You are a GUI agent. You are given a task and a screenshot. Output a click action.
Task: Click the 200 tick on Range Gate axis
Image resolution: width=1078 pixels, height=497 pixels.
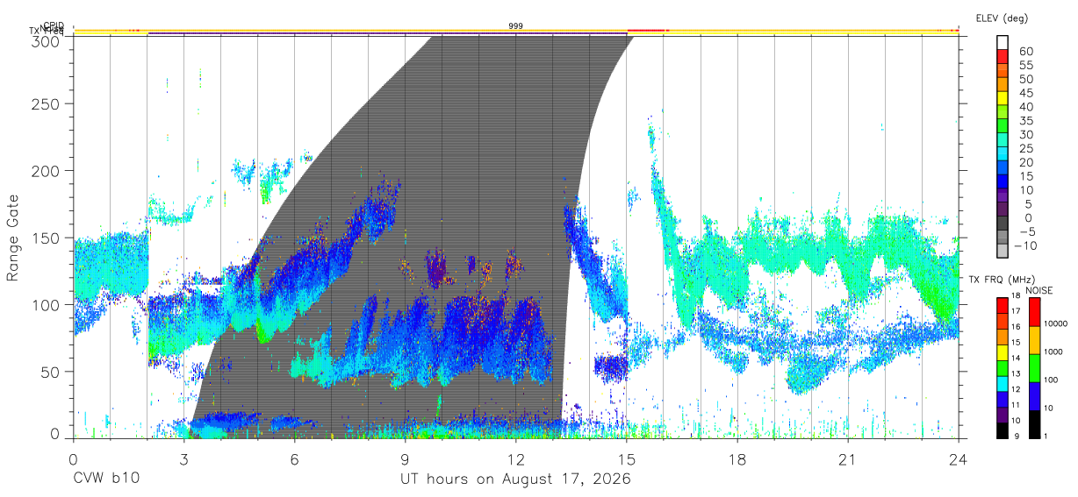46,170
